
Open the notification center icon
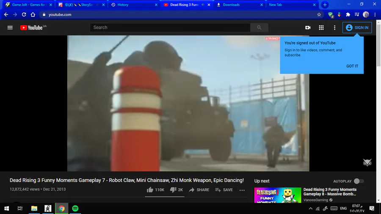pos(372,209)
